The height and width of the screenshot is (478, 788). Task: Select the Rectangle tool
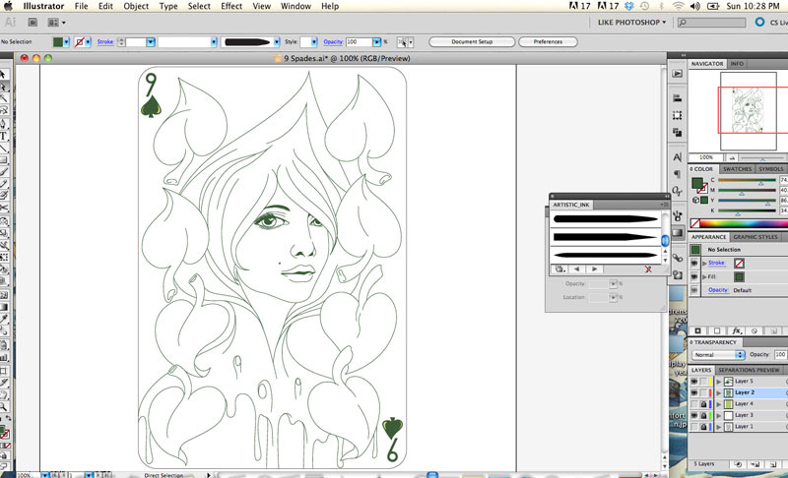(x=3, y=160)
